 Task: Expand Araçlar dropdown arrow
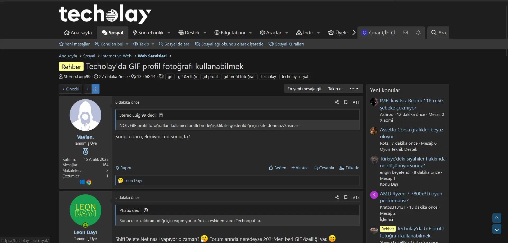tap(287, 33)
